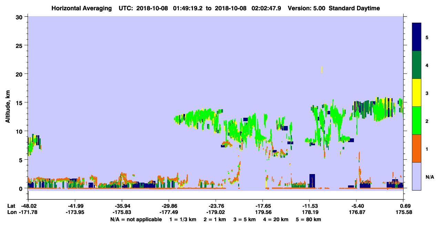Click latitude value -11.53
Viewport: 448px width, 229px height.
point(309,206)
